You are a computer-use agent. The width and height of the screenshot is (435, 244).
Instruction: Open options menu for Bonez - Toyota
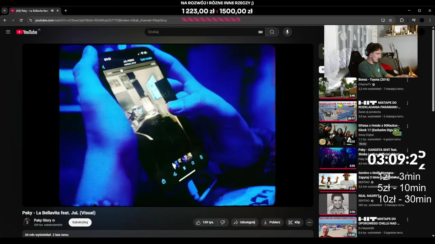407,80
